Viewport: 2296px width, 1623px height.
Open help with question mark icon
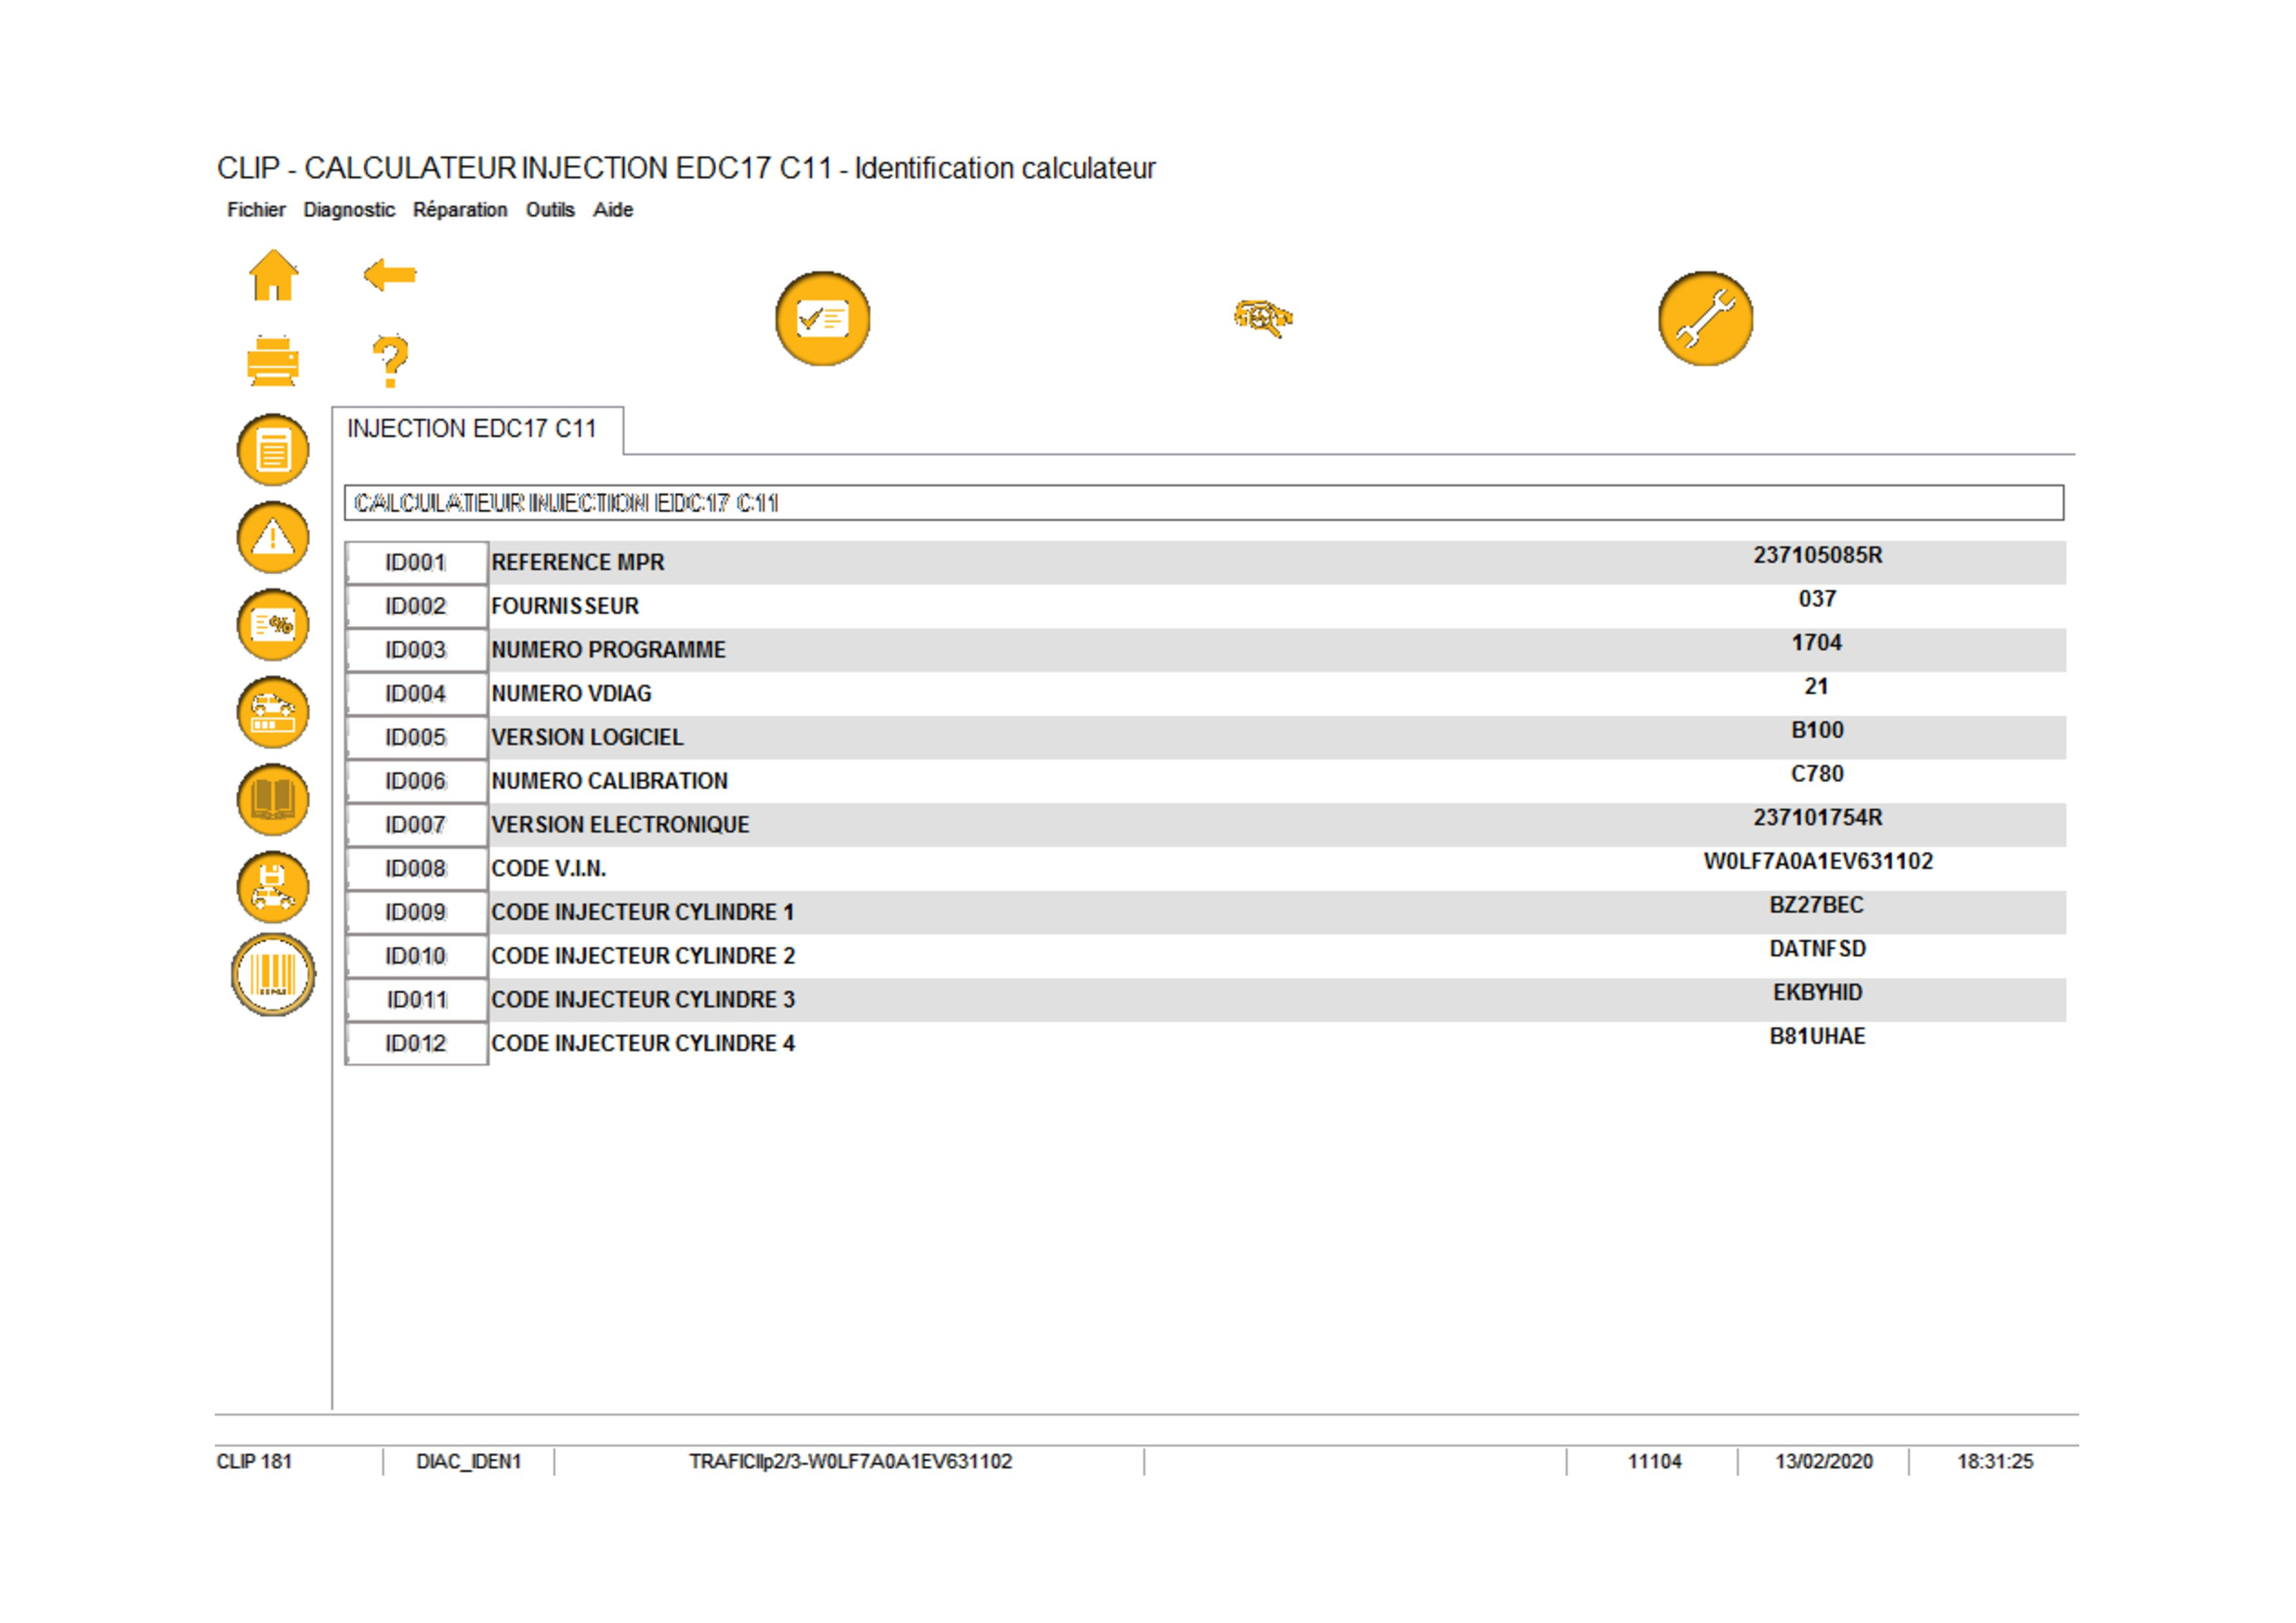pyautogui.click(x=390, y=361)
